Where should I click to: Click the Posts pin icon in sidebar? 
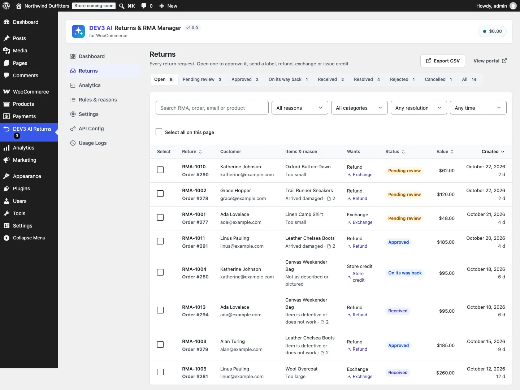(6, 38)
